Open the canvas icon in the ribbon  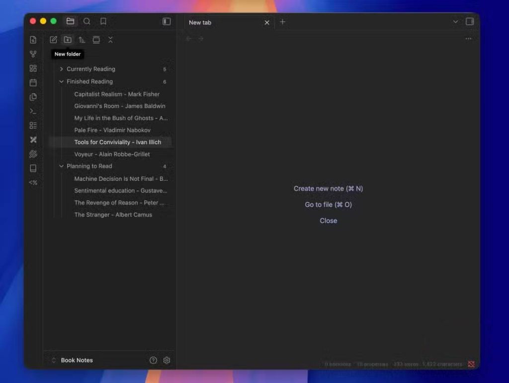(33, 68)
